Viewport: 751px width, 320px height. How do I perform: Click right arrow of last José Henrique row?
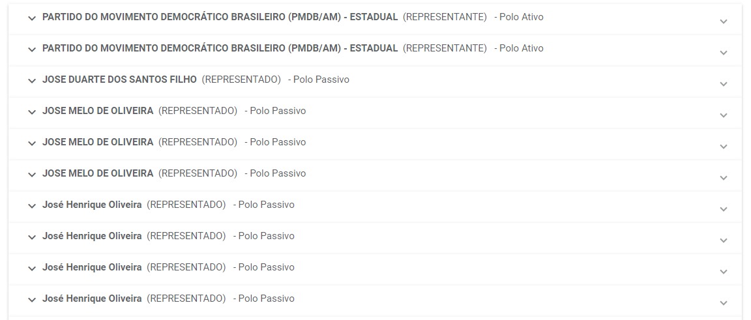pos(723,303)
